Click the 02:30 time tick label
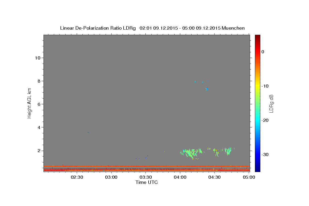The width and height of the screenshot is (309, 206). tap(77, 177)
